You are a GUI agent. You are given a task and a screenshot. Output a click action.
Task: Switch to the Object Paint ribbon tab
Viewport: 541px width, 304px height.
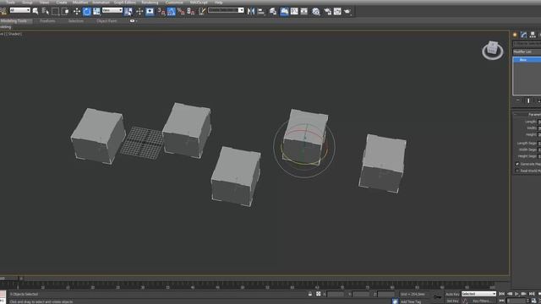pos(107,21)
